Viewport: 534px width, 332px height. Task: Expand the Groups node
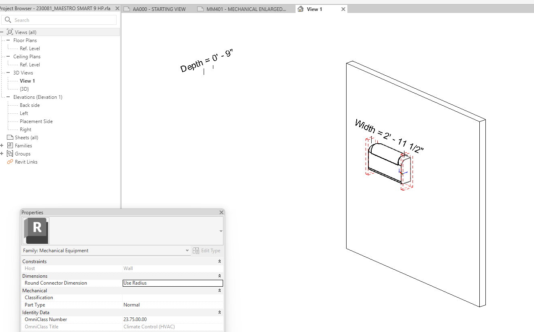tap(2, 153)
